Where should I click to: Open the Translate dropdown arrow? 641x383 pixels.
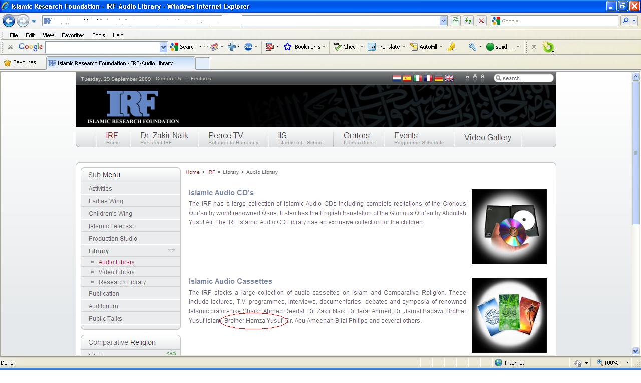click(404, 47)
